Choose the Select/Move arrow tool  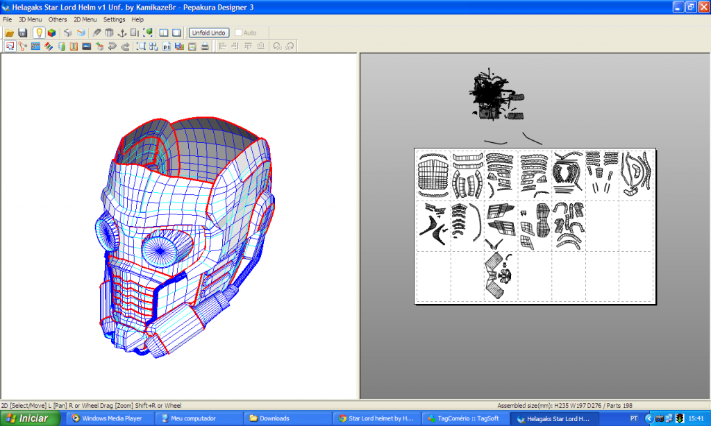(10, 46)
